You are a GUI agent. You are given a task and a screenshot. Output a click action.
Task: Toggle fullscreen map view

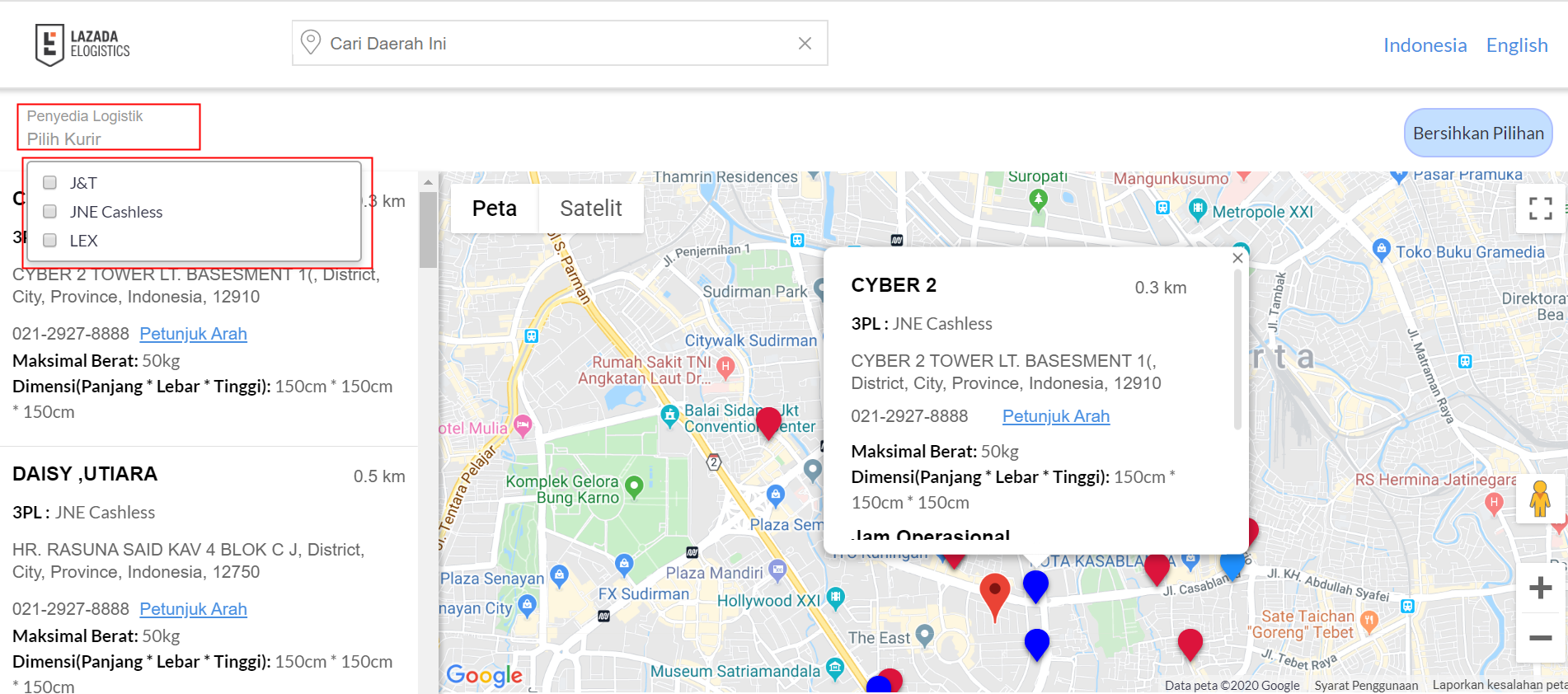tap(1540, 208)
